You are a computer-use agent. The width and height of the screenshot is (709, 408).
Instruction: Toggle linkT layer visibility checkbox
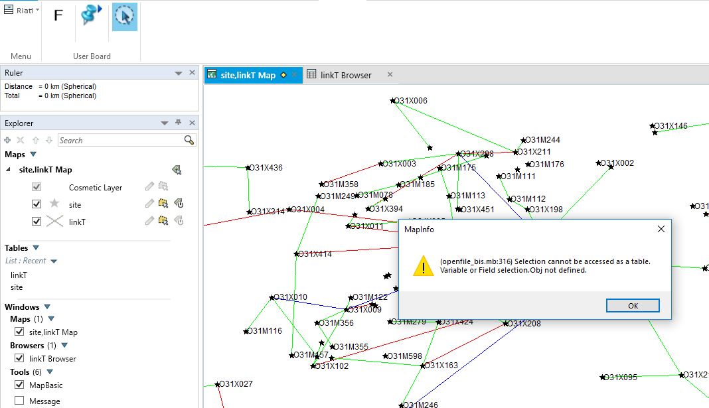(37, 222)
